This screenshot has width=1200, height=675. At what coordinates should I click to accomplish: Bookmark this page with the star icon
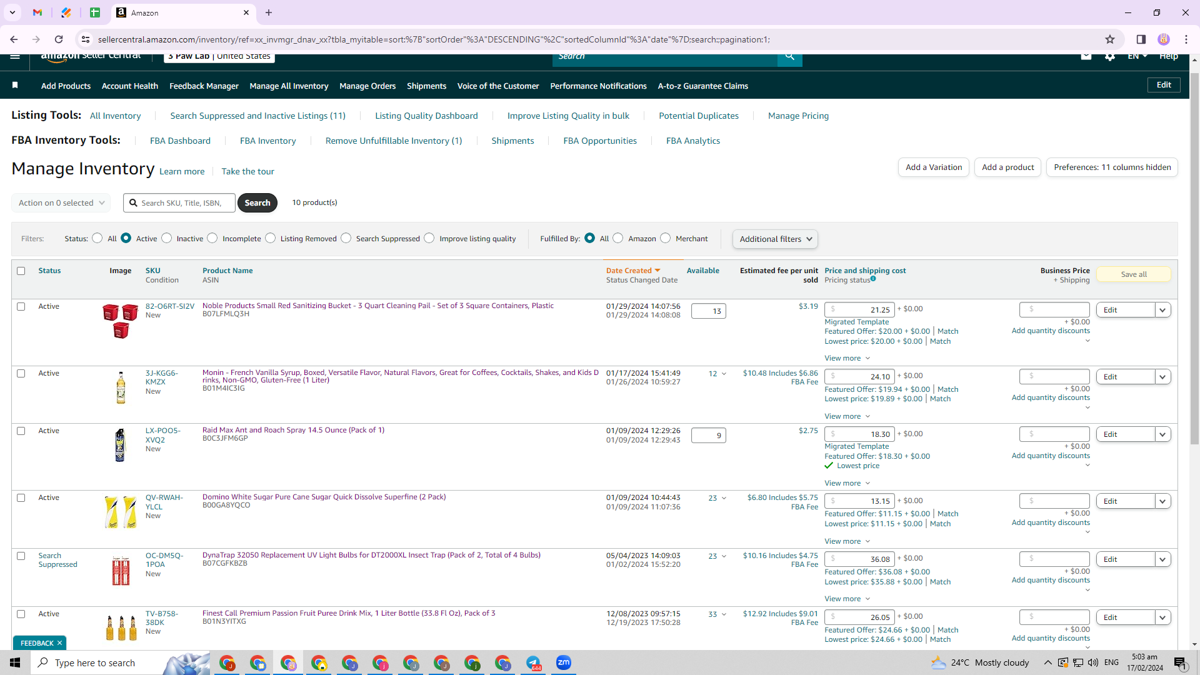(1110, 39)
